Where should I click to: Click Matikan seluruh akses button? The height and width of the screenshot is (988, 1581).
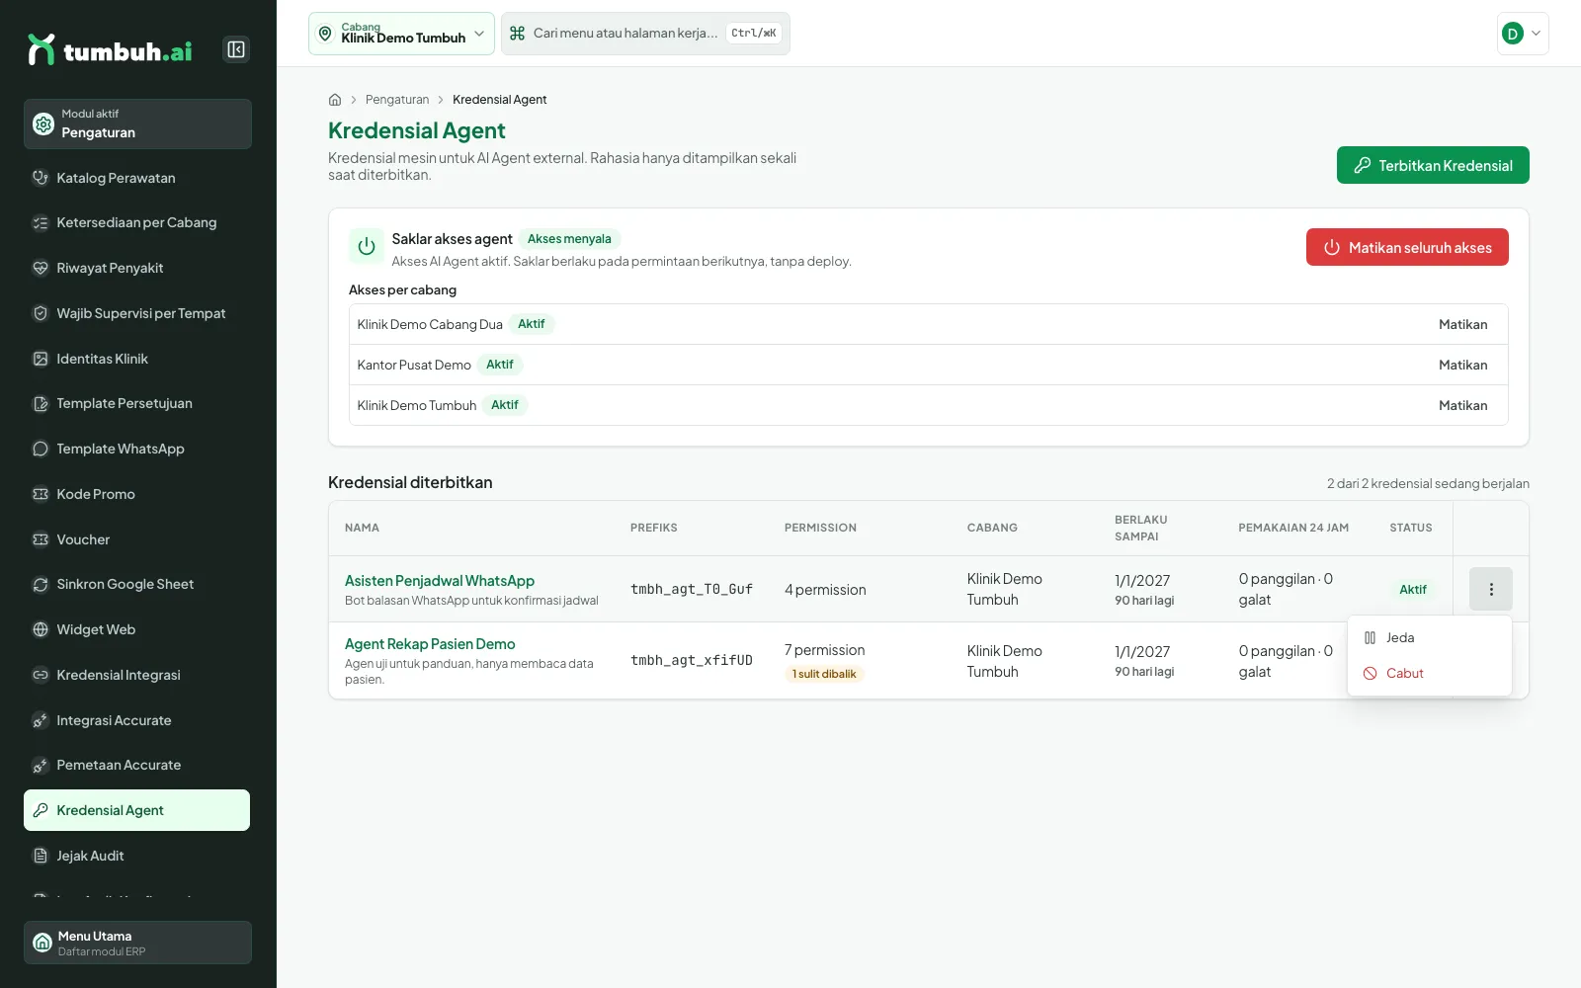click(1407, 247)
